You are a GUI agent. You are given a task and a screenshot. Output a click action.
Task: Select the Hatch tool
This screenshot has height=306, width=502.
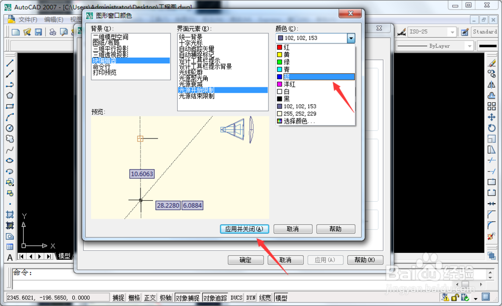pyautogui.click(x=10, y=215)
